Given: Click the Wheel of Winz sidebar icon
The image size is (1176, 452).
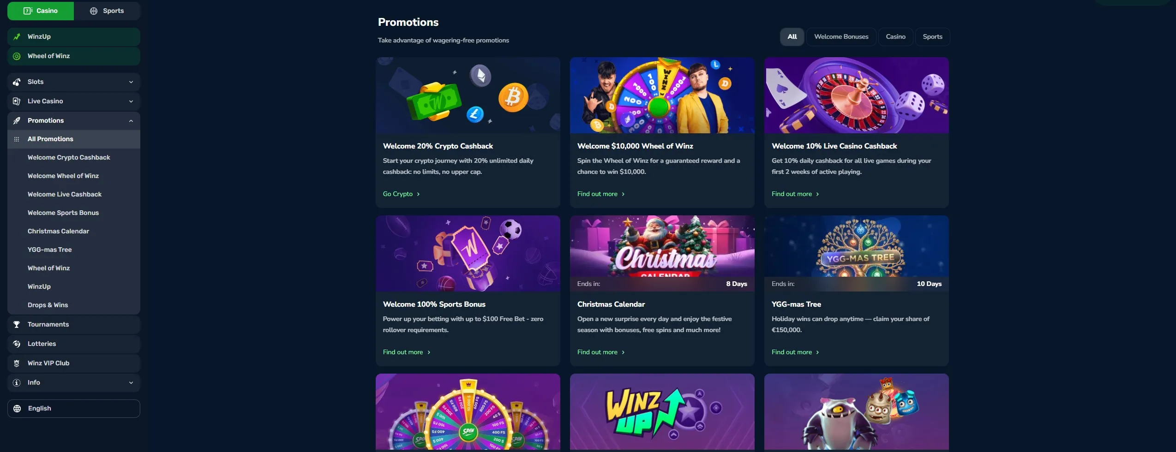Looking at the screenshot, I should tap(17, 56).
